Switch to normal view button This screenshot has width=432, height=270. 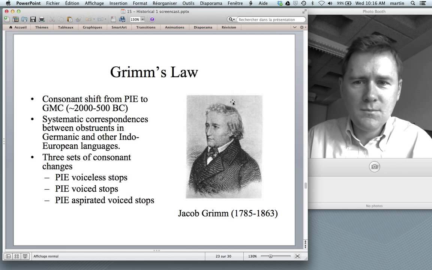pos(8,256)
